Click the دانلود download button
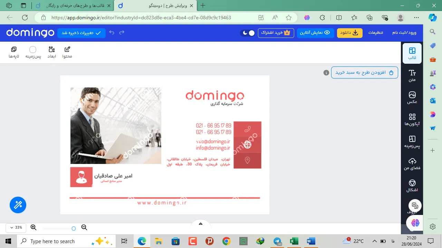The width and height of the screenshot is (442, 248). pos(350,33)
